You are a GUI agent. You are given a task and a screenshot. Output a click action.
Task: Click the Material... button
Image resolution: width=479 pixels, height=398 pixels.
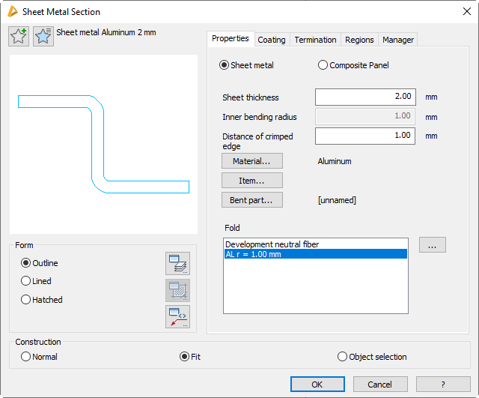(x=251, y=161)
